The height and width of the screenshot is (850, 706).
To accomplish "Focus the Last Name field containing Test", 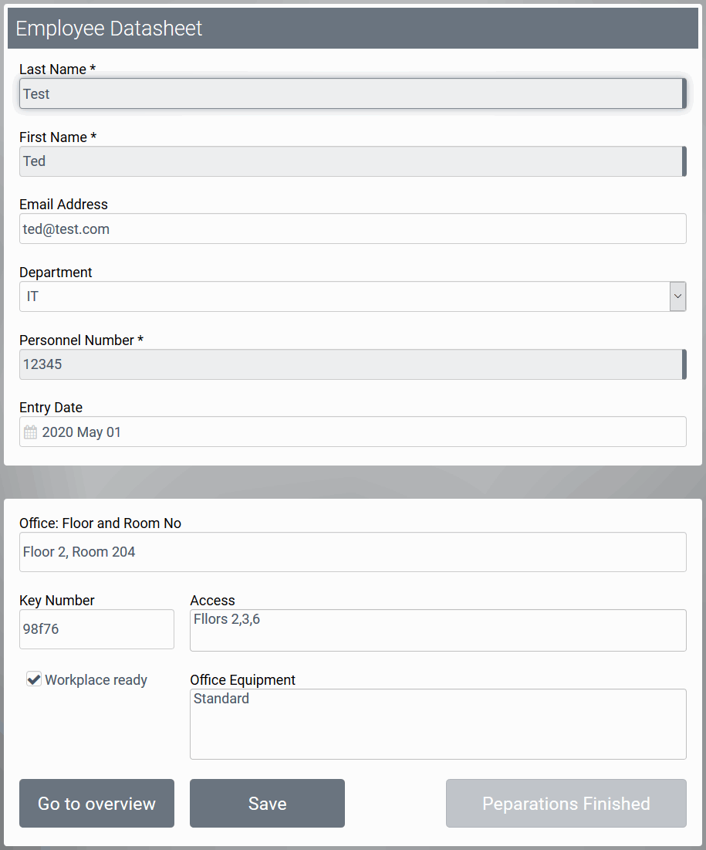I will (351, 94).
